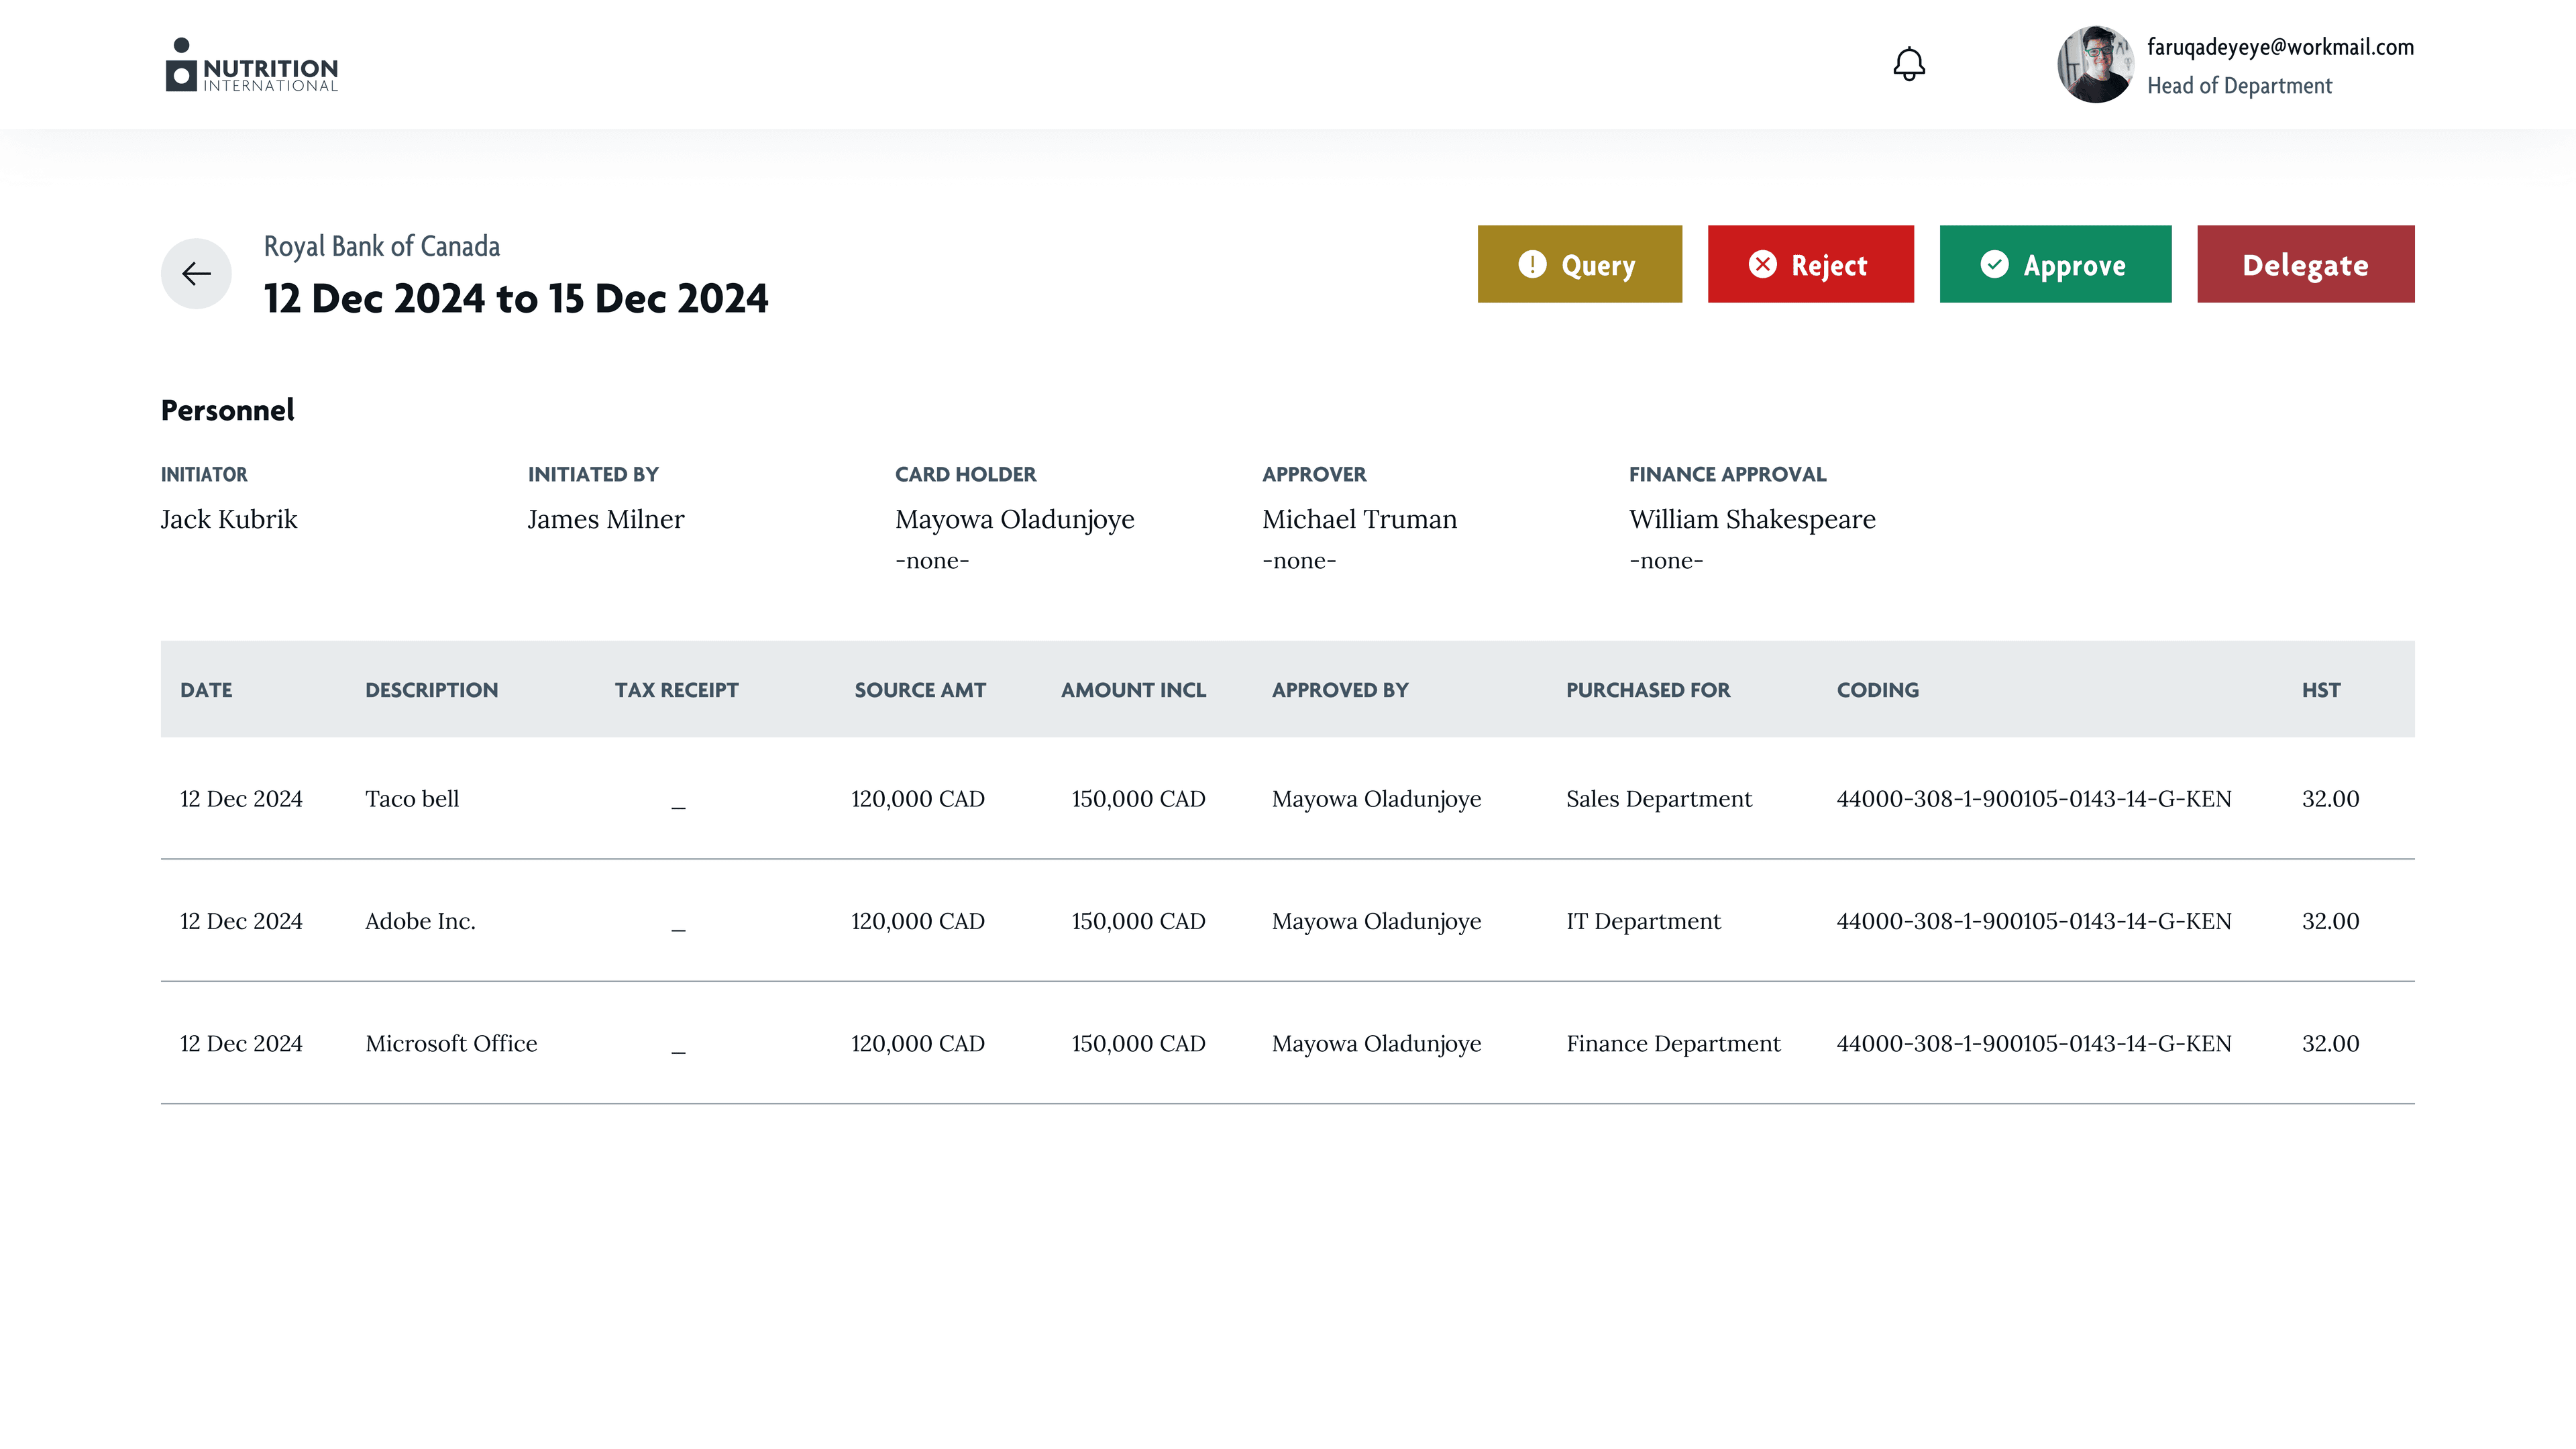This screenshot has width=2576, height=1449.
Task: Click the TAX RECEIPT column header
Action: coord(677,690)
